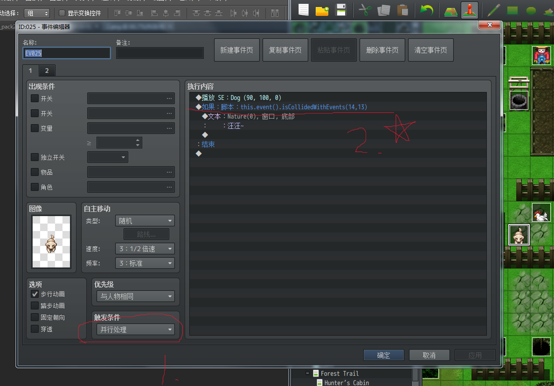Select the Rectangle drawing tool
Viewport: 554px width, 386px height.
(512, 10)
